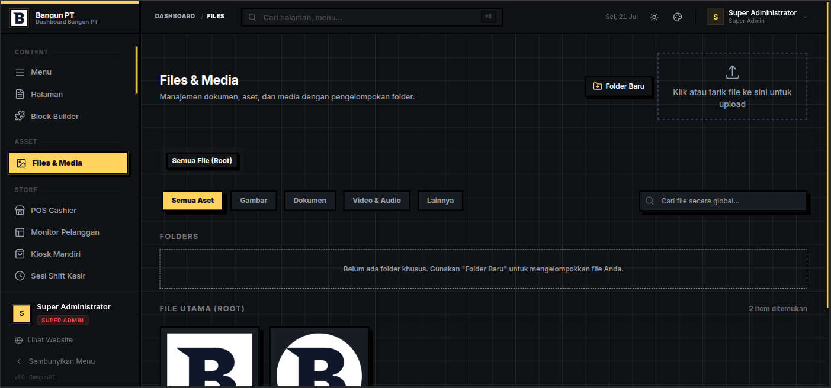831x388 pixels.
Task: Click the Kiosk Mandiri bag icon
Action: point(20,254)
